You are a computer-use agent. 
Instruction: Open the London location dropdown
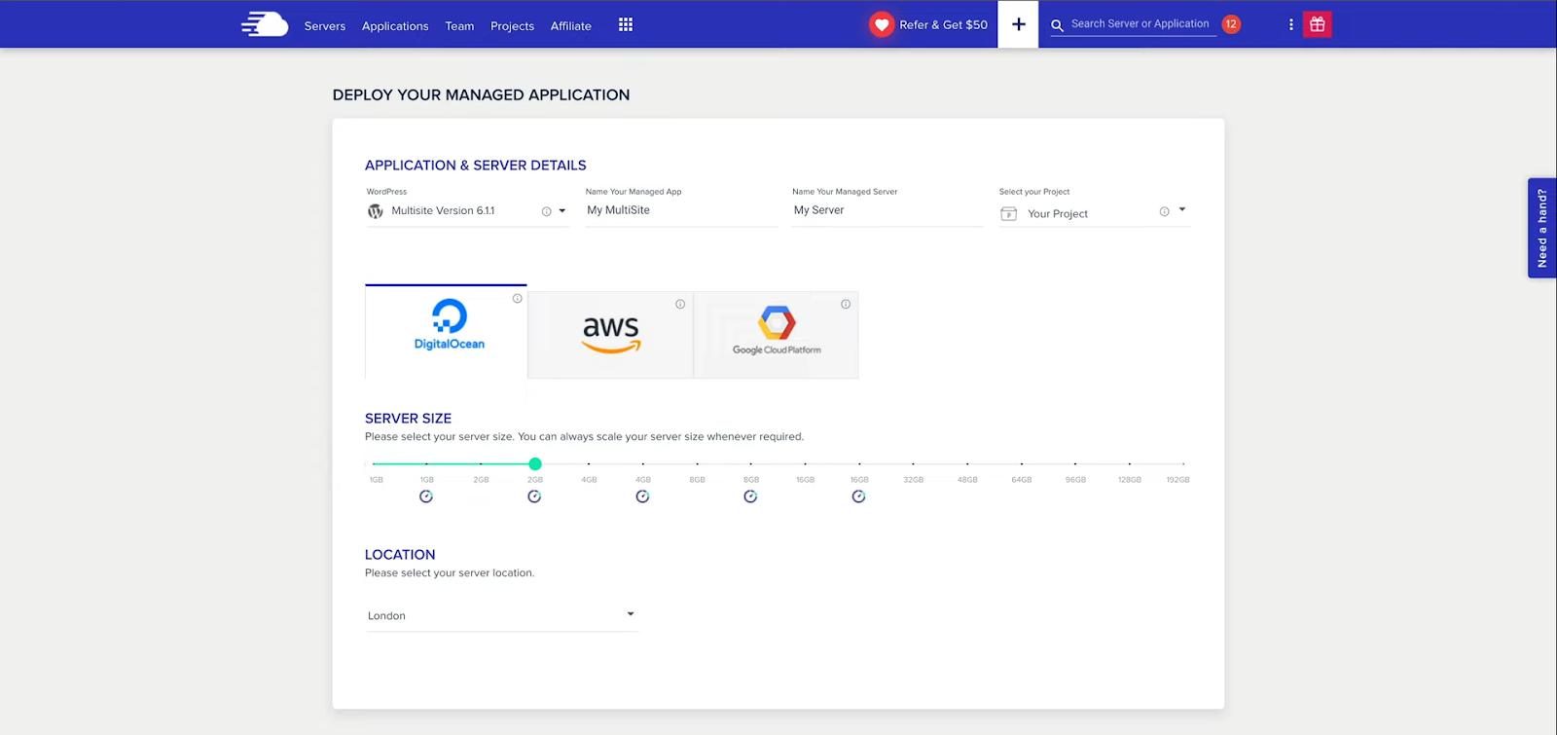coord(630,614)
